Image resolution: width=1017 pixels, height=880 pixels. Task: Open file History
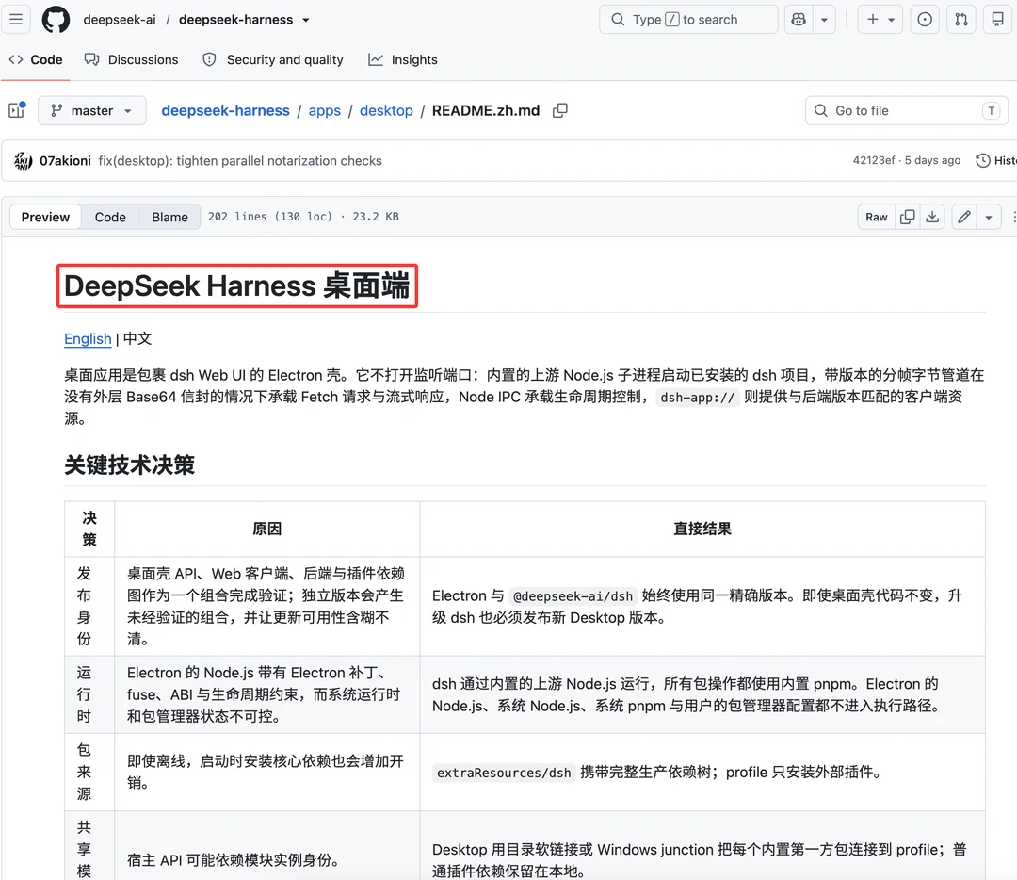point(996,160)
